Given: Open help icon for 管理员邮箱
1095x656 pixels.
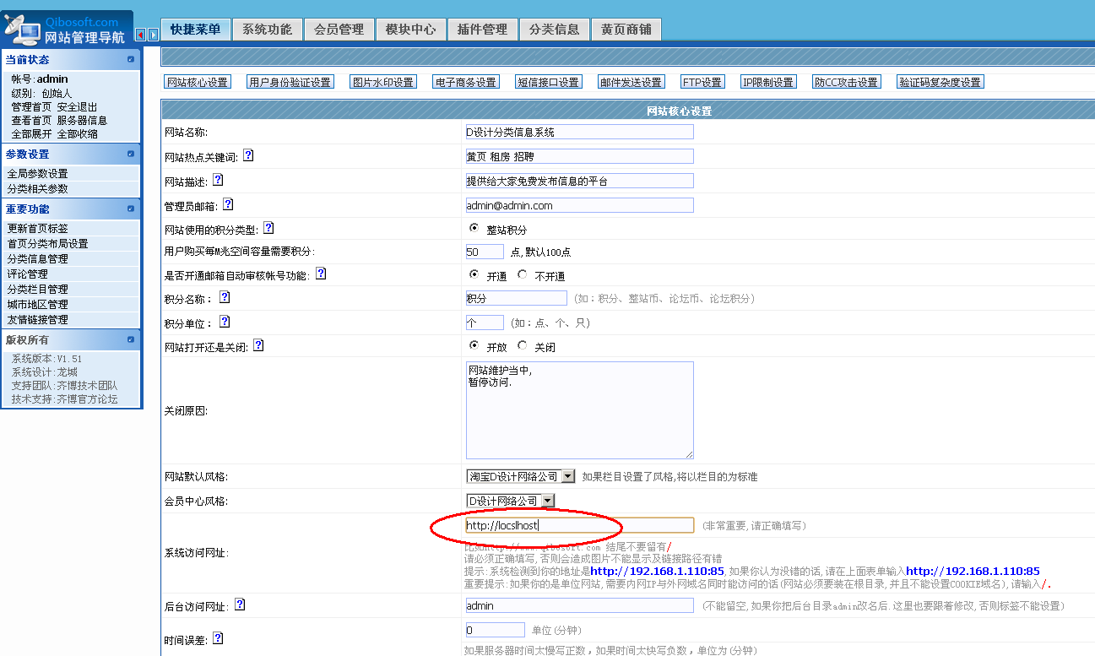Looking at the screenshot, I should pos(228,204).
